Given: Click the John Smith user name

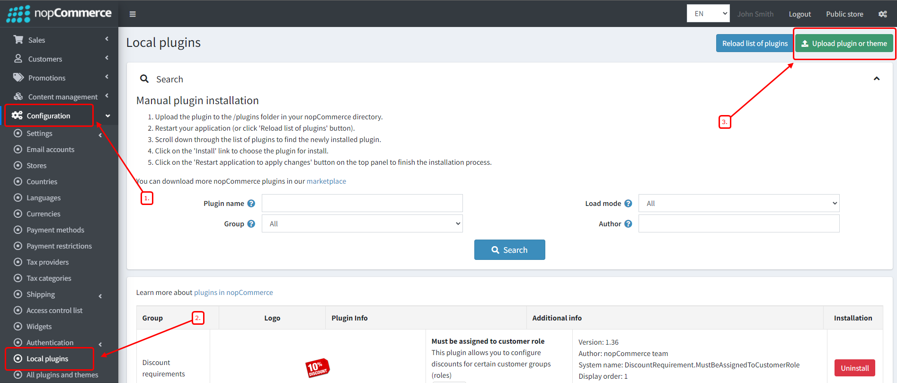Looking at the screenshot, I should point(755,14).
